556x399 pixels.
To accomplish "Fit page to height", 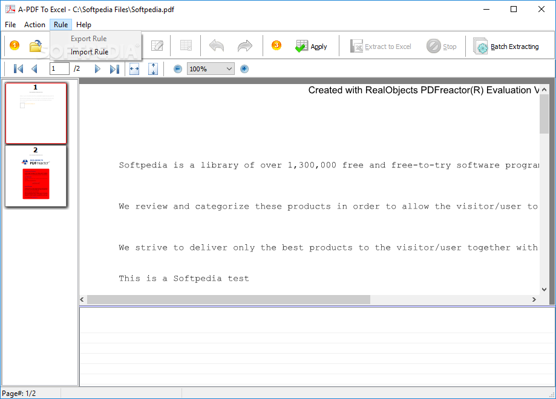I will (153, 69).
